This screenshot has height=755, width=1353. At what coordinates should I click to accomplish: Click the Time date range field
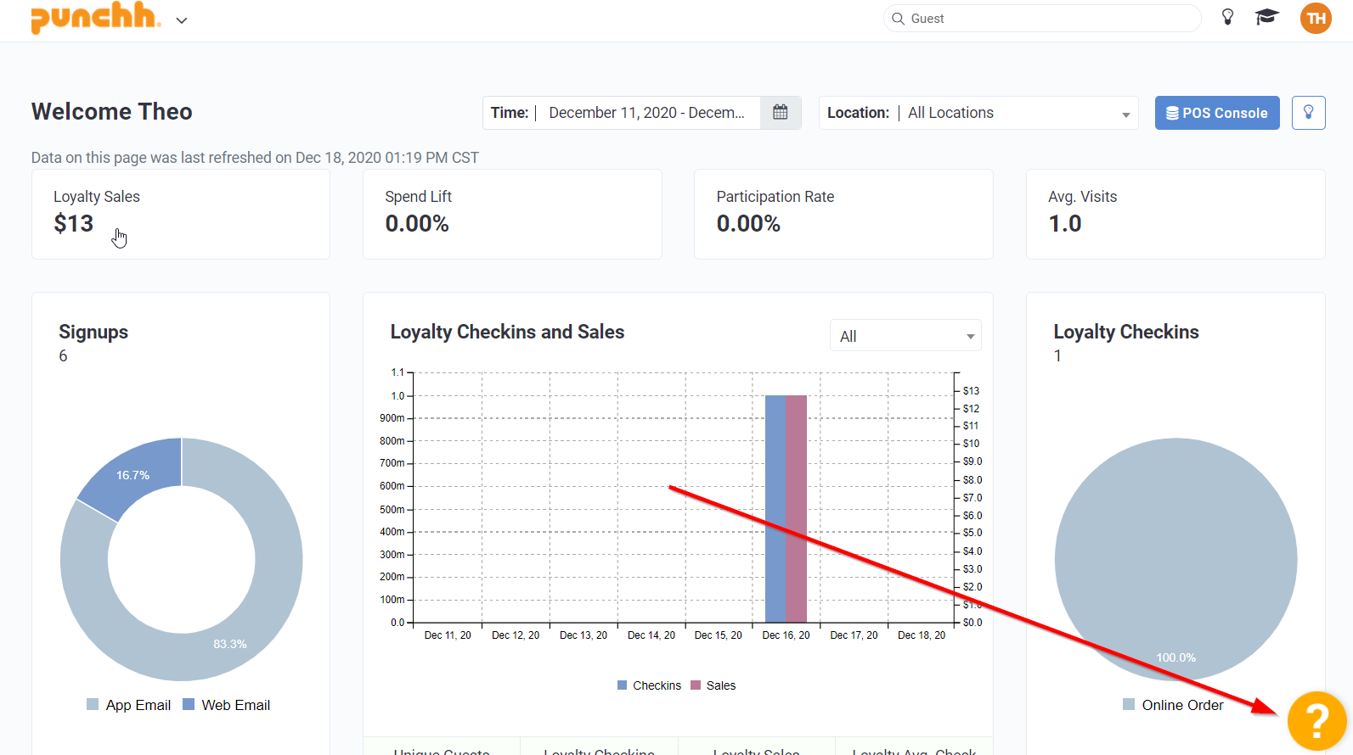645,113
